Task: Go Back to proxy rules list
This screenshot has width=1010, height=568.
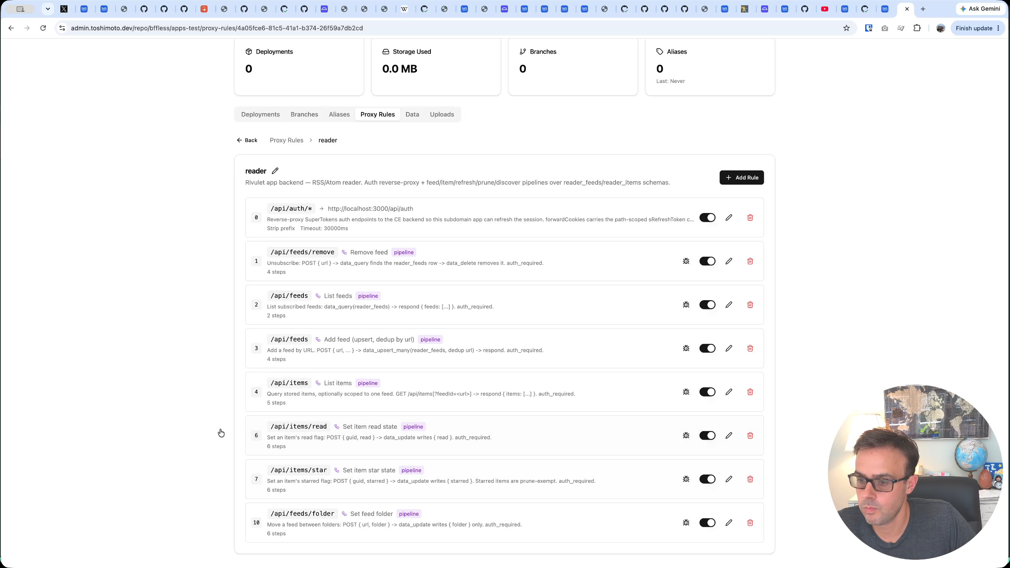Action: (247, 140)
